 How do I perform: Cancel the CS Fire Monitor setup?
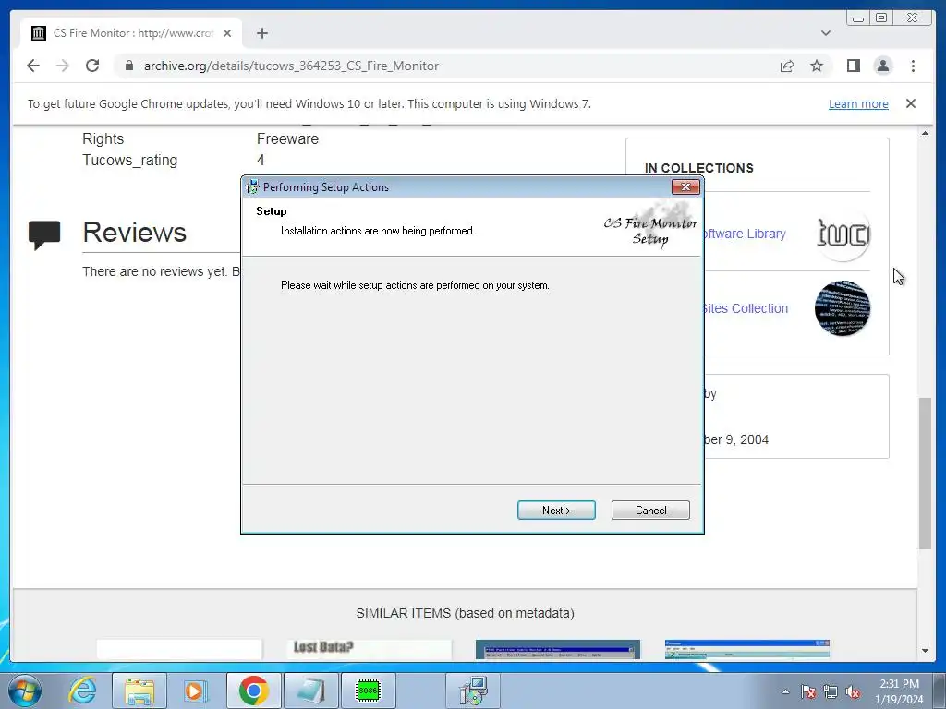click(650, 510)
